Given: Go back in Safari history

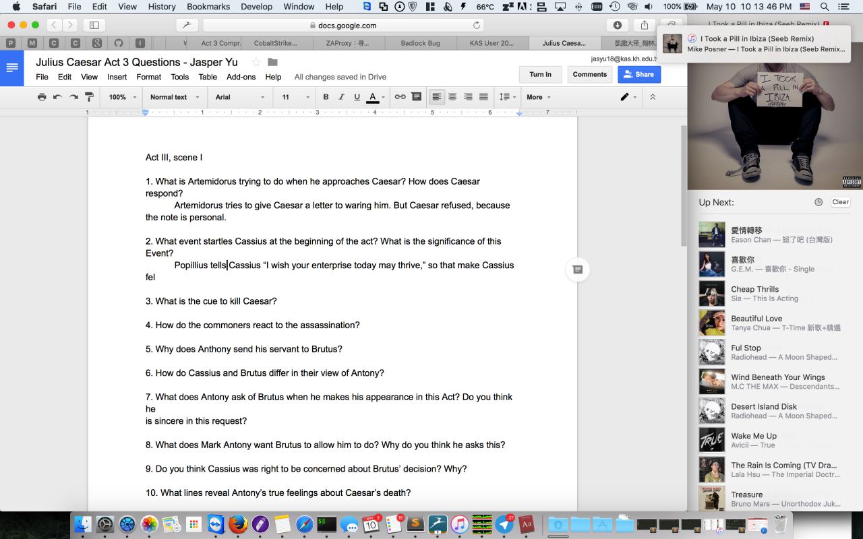Looking at the screenshot, I should click(54, 25).
